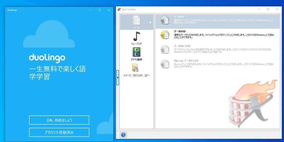This screenshot has width=284, height=142.
Task: Maximize the Nero Express window
Action: [268, 9]
